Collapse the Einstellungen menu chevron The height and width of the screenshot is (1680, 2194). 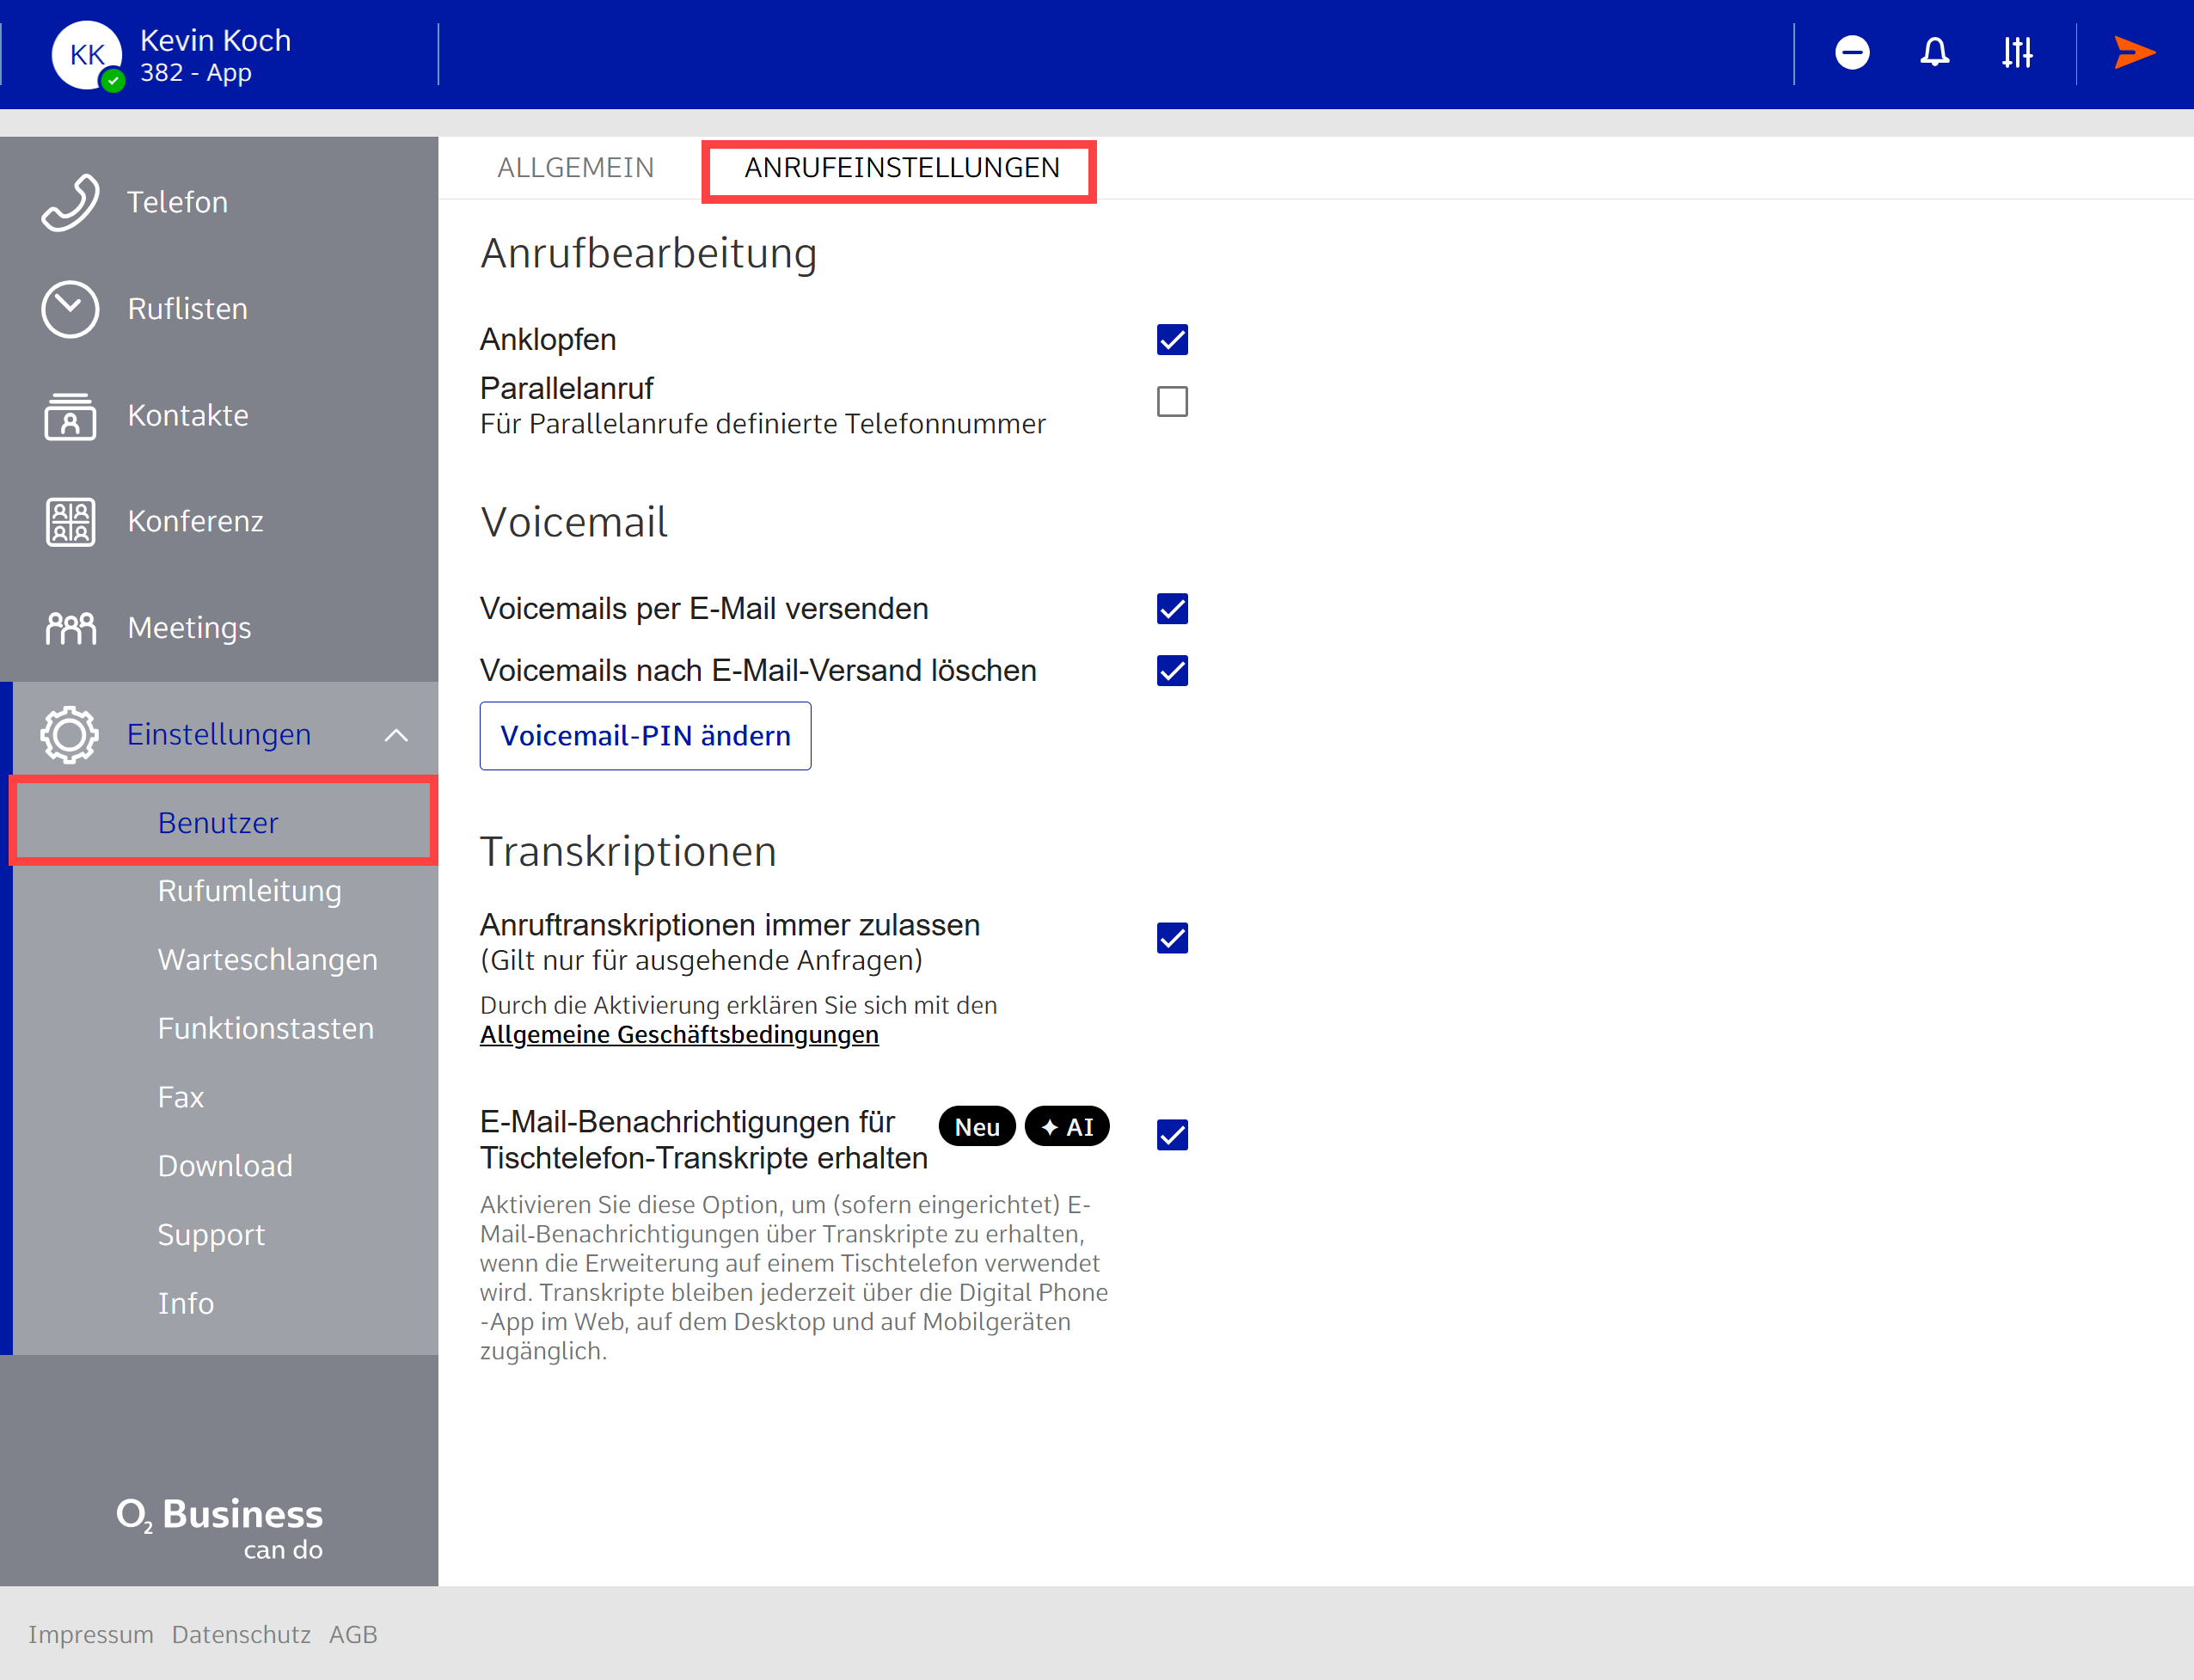(x=396, y=735)
